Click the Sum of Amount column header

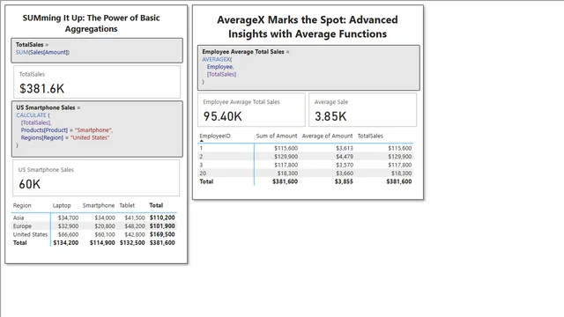(277, 136)
